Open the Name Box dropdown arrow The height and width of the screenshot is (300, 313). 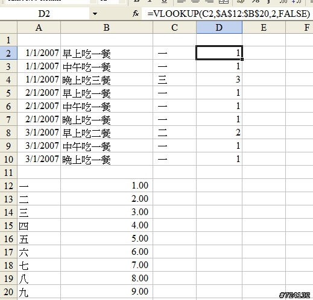(95, 14)
